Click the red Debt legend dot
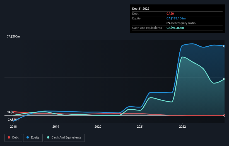The height and width of the screenshot is (146, 229). click(x=9, y=137)
